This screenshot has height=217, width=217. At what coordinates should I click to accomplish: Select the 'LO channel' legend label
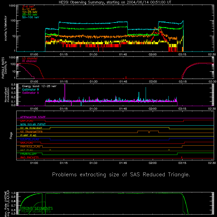point(30,58)
